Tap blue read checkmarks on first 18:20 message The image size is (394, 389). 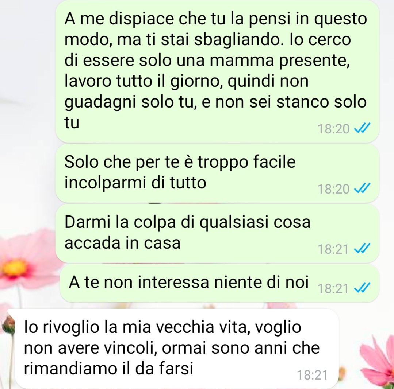click(362, 129)
